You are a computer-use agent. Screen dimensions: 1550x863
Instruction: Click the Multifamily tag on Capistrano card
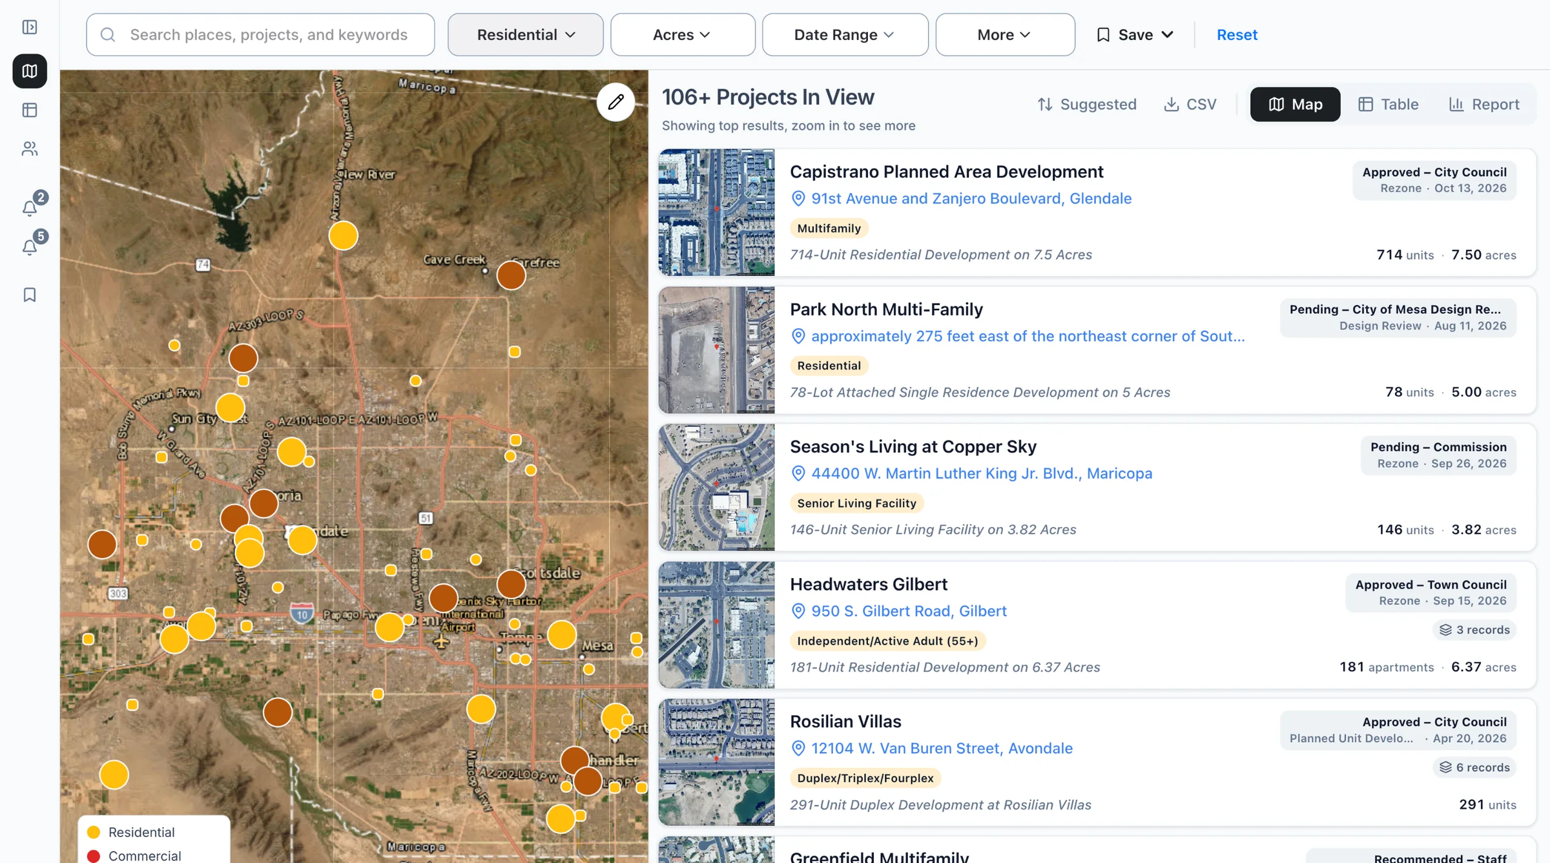829,229
